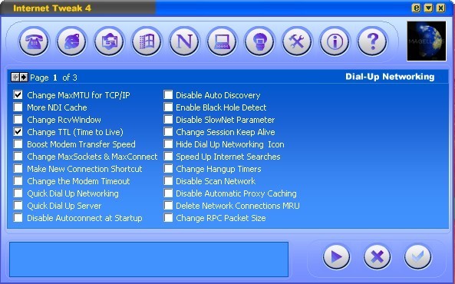Open the telephone Dial-Up Networking section
The width and height of the screenshot is (455, 284).
(34, 41)
